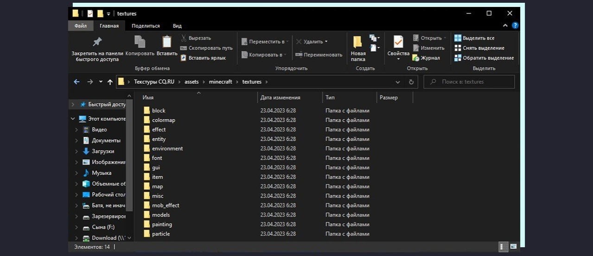The width and height of the screenshot is (593, 256).
Task: Switch to Главная ribbon tab
Action: click(109, 26)
